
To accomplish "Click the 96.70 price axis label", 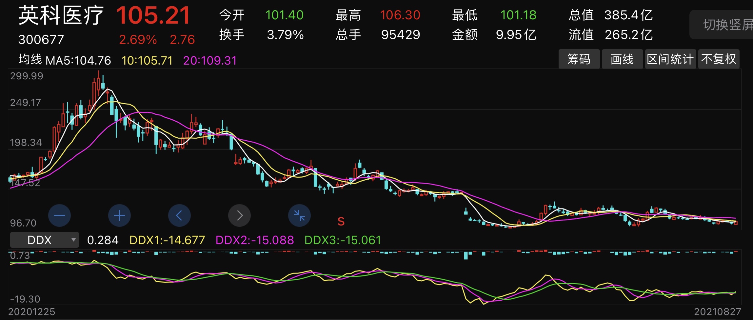I will click(23, 223).
